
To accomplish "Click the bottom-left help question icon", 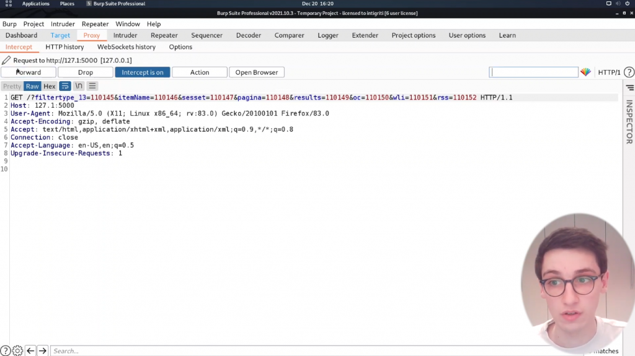I will tap(5, 351).
